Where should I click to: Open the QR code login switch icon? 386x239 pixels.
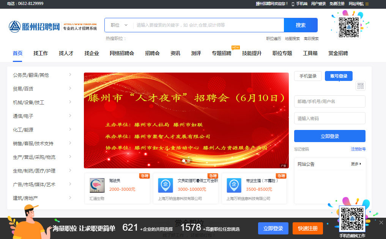(361, 86)
